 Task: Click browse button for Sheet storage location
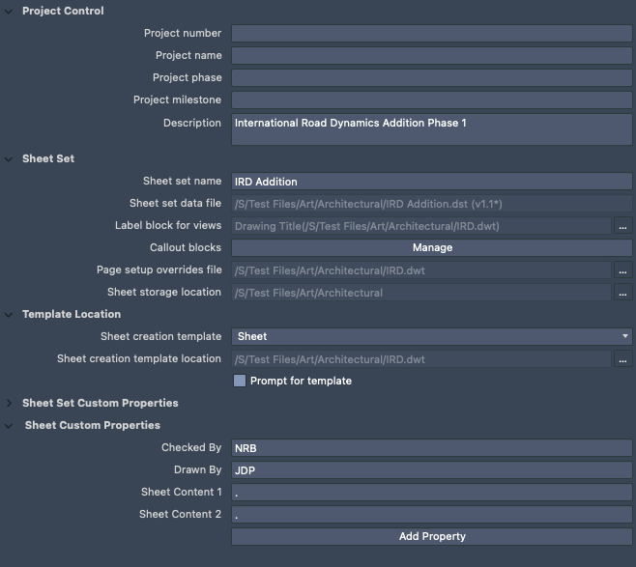(x=623, y=293)
